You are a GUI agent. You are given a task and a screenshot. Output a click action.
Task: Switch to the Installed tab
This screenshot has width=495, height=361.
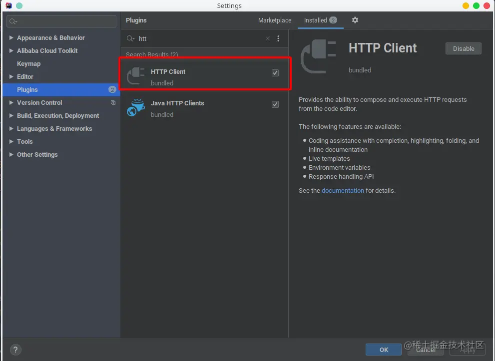(320, 20)
